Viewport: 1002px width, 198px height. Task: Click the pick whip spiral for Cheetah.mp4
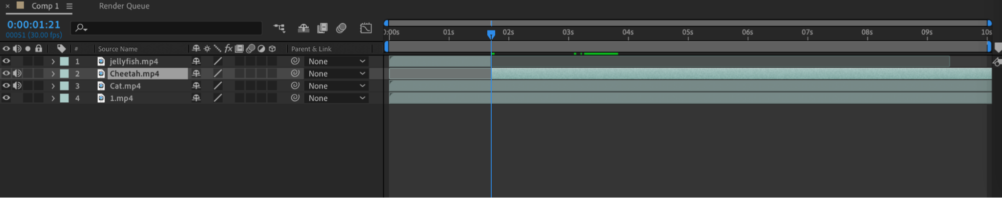(x=295, y=73)
